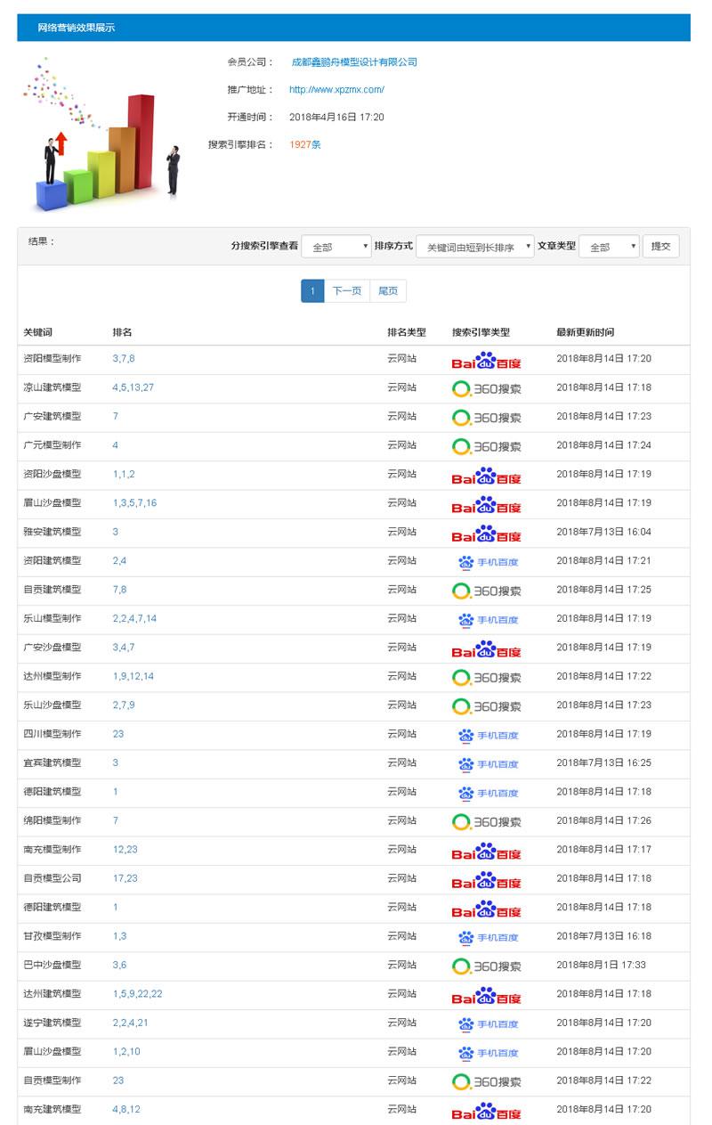Expand the 排序方式 sort order dropdown
This screenshot has width=712, height=1125.
(475, 247)
